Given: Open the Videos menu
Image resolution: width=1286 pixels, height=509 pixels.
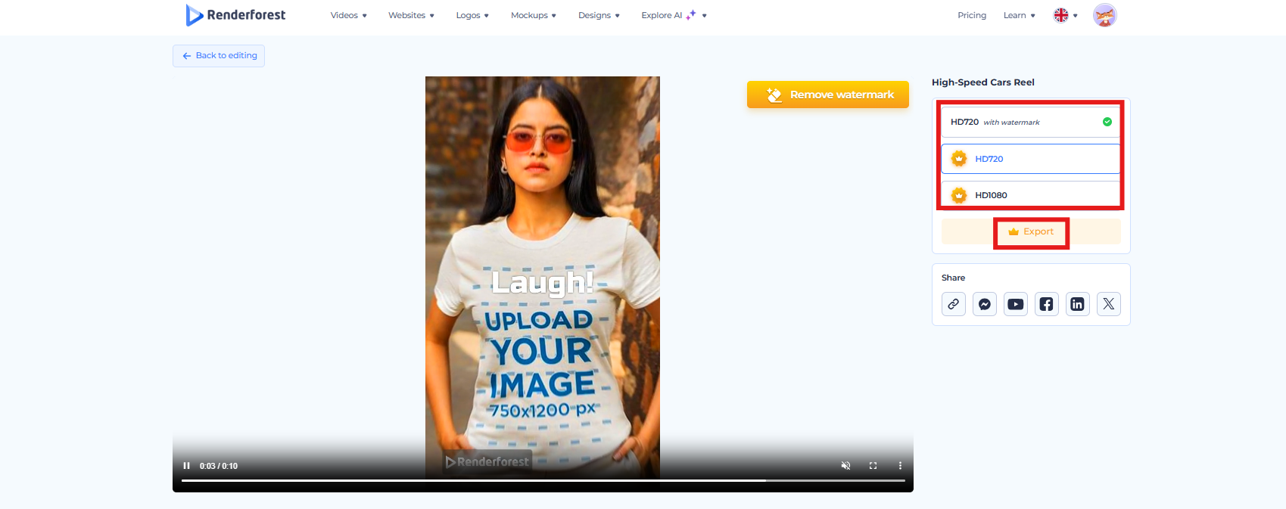Looking at the screenshot, I should pyautogui.click(x=348, y=15).
